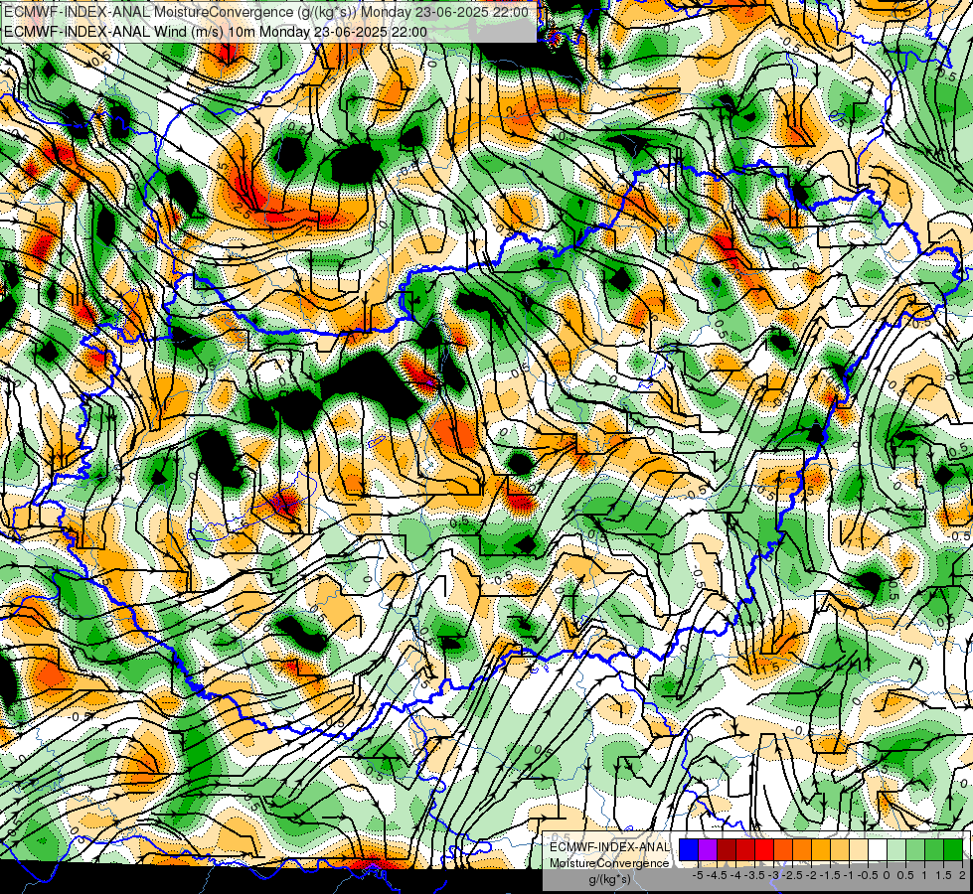The width and height of the screenshot is (973, 894).
Task: Click the legend tick value 2
Action: click(962, 875)
